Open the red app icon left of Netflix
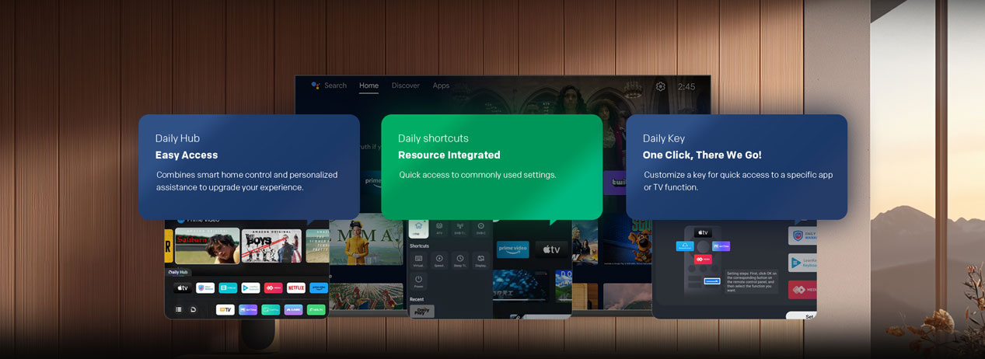985x359 pixels. pos(273,288)
